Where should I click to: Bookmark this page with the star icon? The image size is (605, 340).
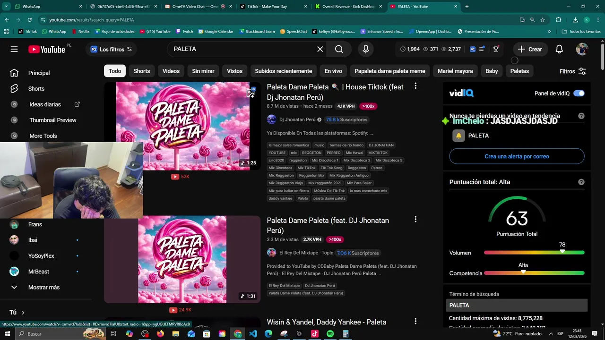[543, 20]
